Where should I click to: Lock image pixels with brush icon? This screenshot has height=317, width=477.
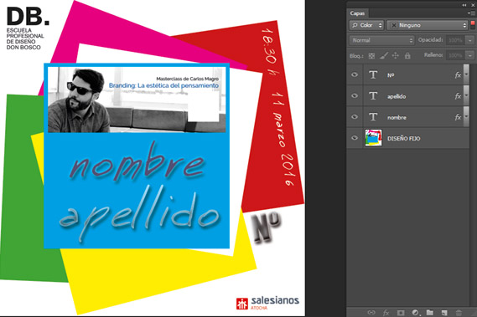(384, 55)
